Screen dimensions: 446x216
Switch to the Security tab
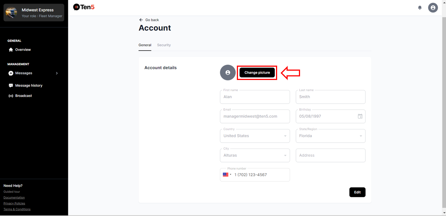tap(164, 45)
